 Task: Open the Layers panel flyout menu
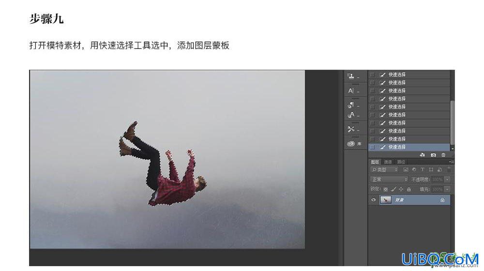452,162
